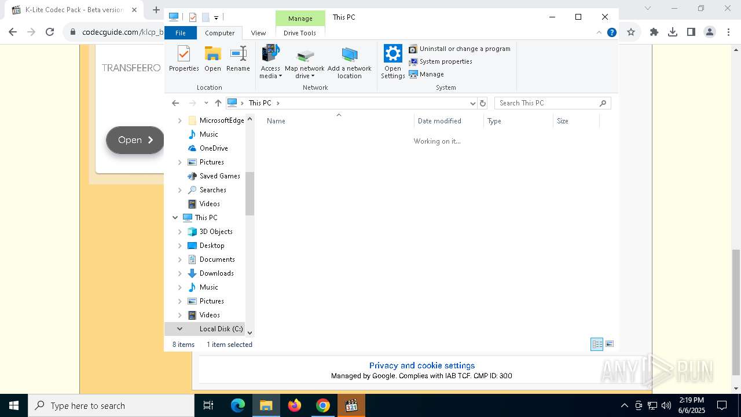This screenshot has height=417, width=741.
Task: Open Privacy and cookie settings link
Action: 422,365
